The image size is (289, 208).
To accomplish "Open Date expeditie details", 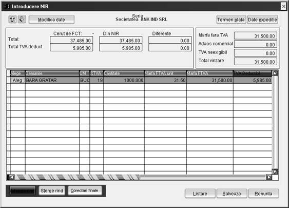I will click(262, 20).
